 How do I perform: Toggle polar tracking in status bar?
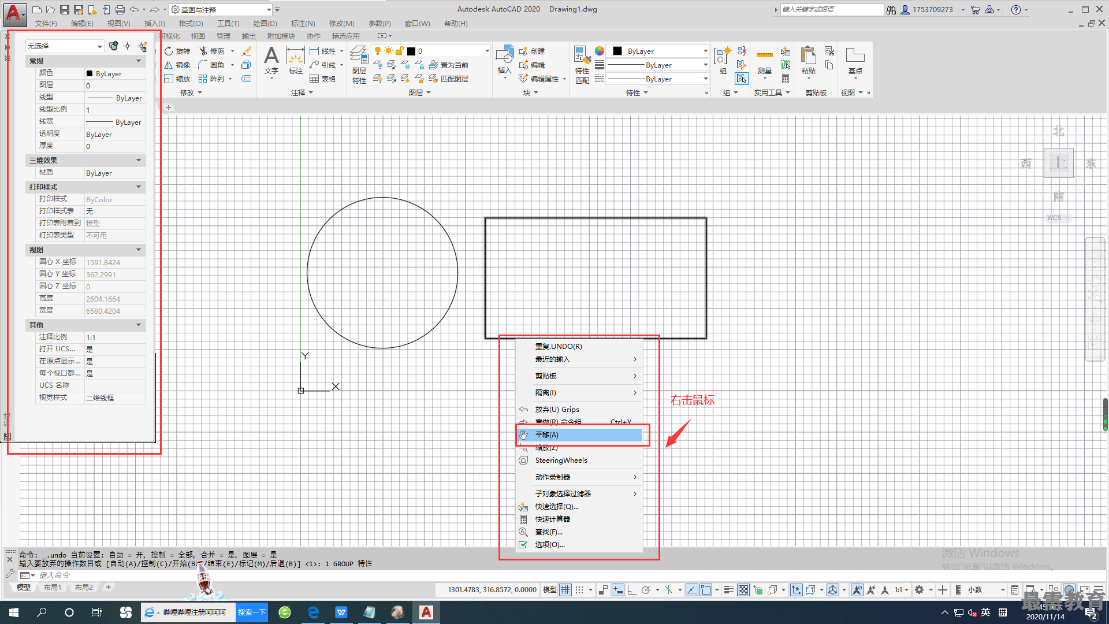tap(646, 590)
